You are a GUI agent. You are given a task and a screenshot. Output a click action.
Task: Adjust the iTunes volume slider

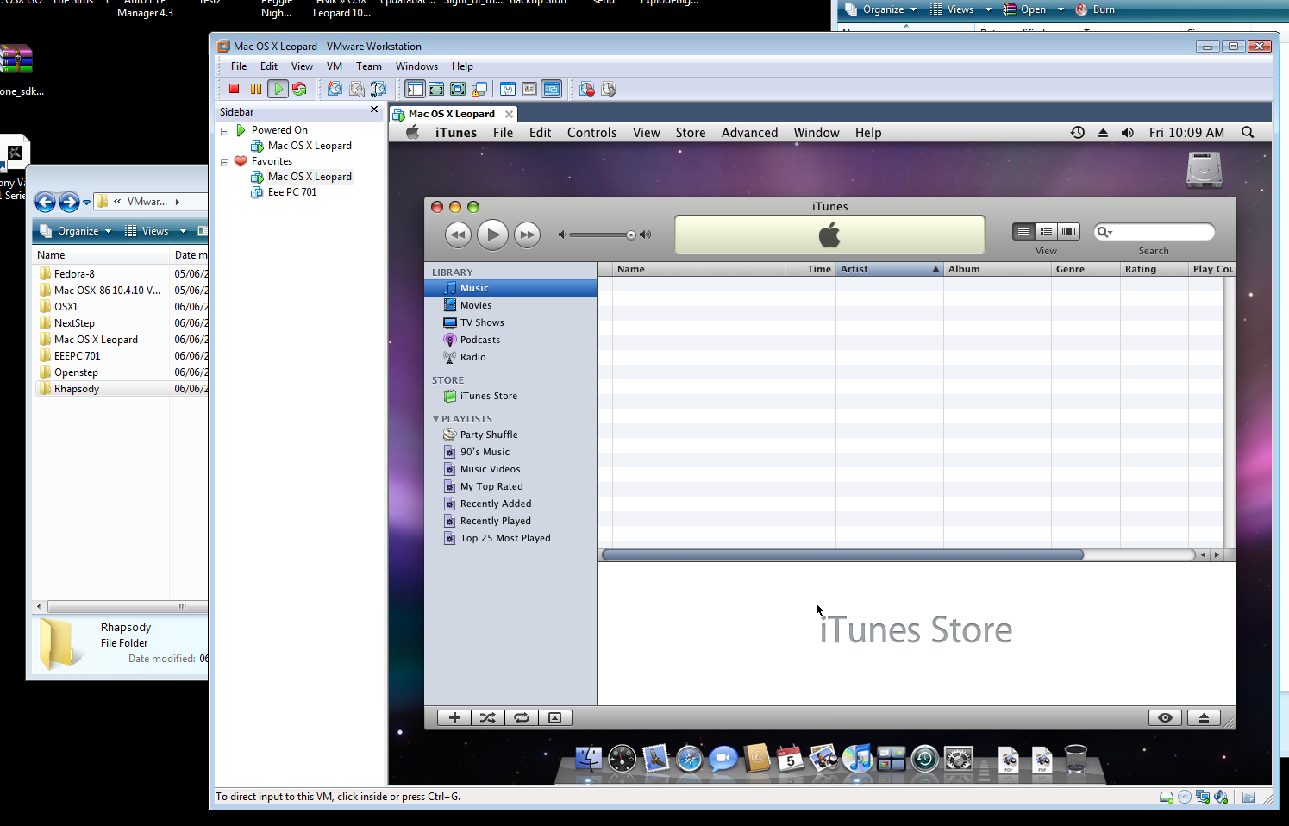630,235
